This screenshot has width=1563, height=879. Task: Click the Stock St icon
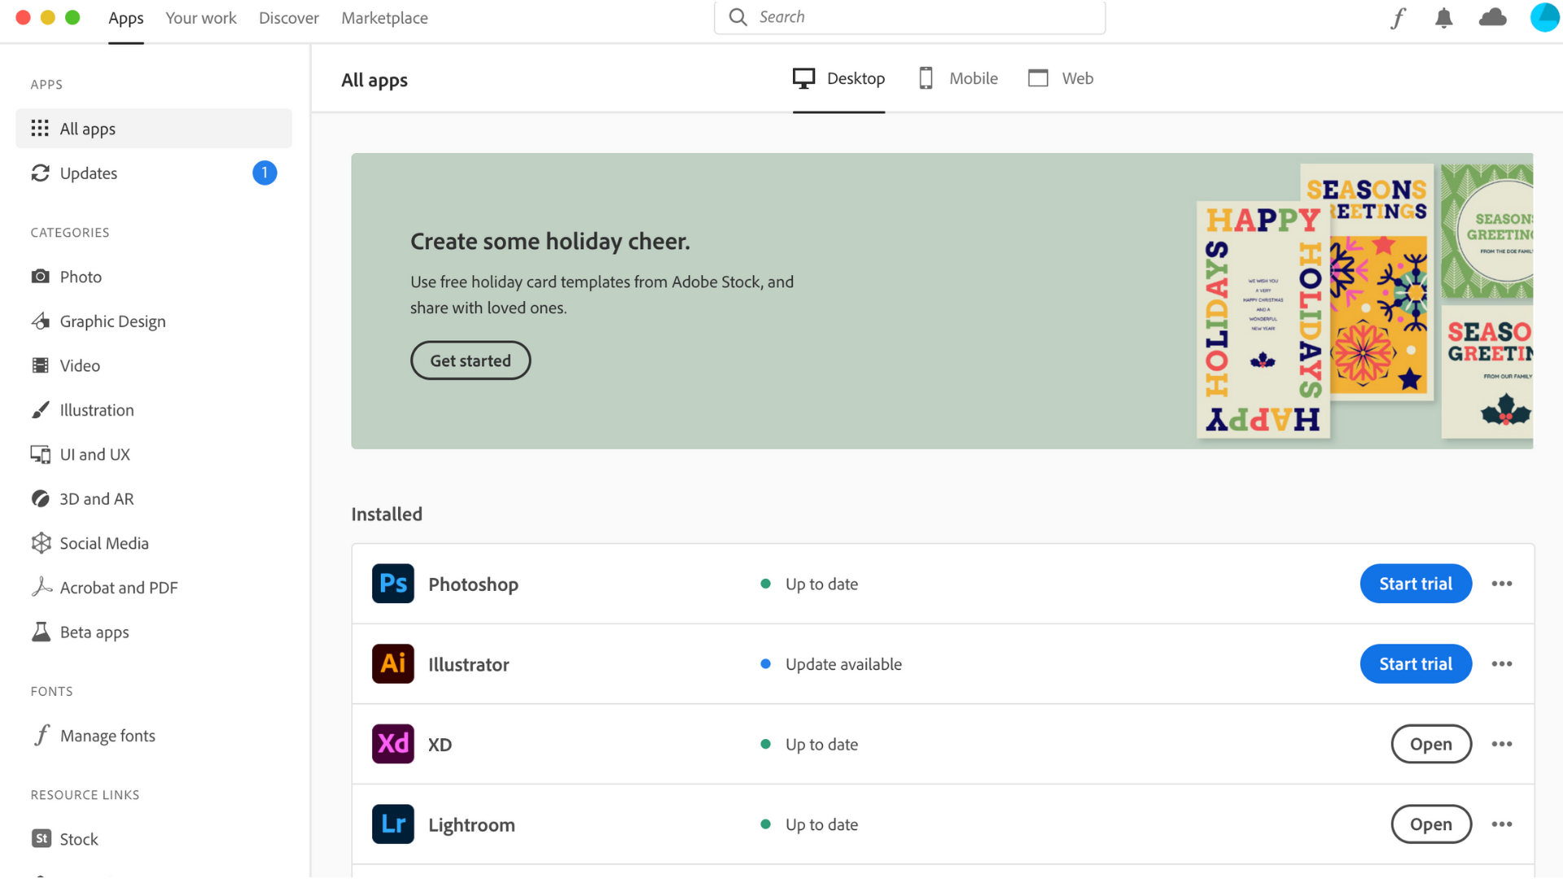[x=41, y=838]
